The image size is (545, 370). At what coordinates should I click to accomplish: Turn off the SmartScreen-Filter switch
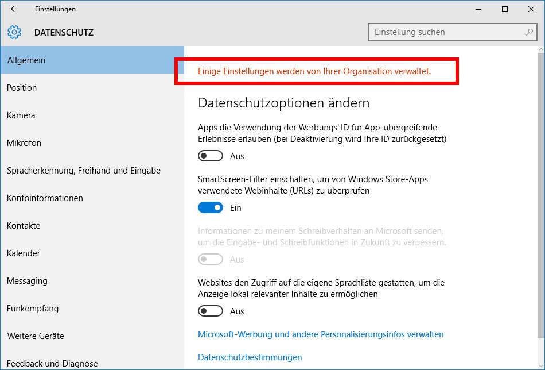[x=210, y=208]
